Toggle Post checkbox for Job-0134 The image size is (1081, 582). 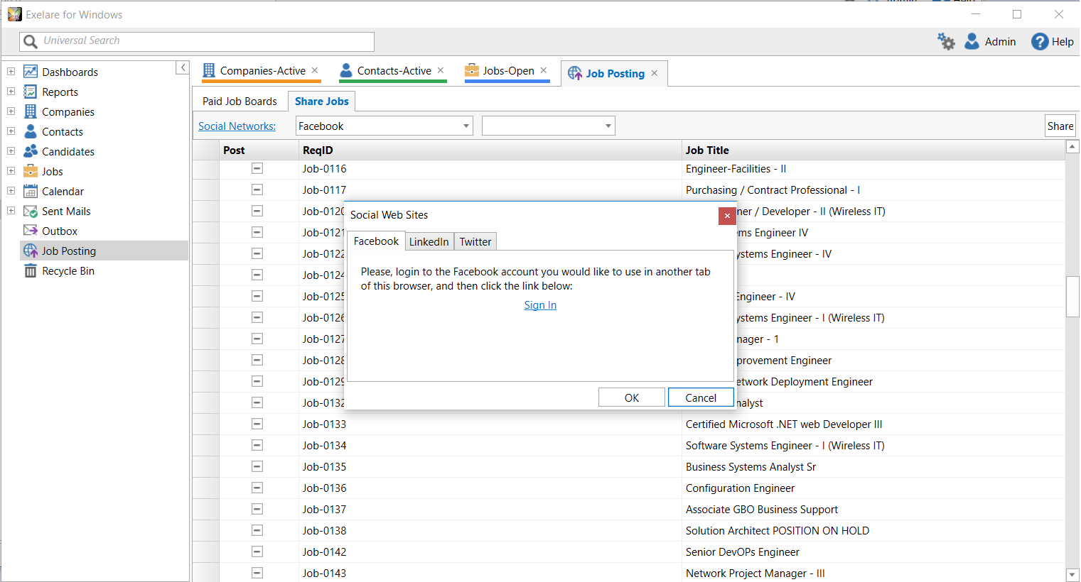[x=257, y=445]
